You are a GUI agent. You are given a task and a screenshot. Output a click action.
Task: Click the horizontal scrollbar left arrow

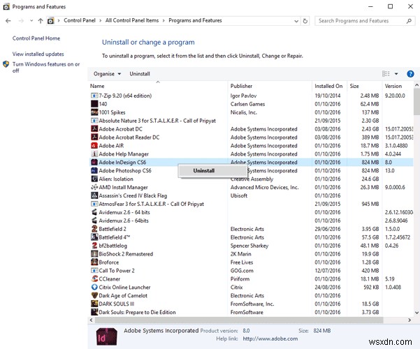[x=92, y=320]
